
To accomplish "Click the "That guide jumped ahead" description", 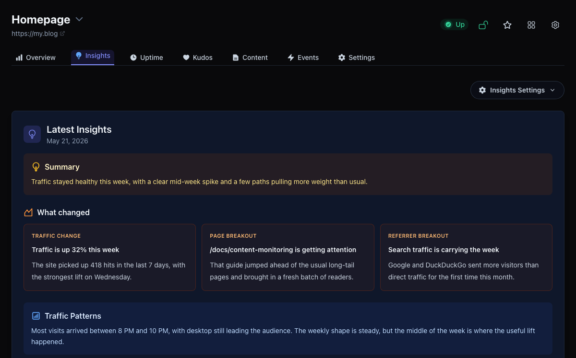I will click(282, 271).
